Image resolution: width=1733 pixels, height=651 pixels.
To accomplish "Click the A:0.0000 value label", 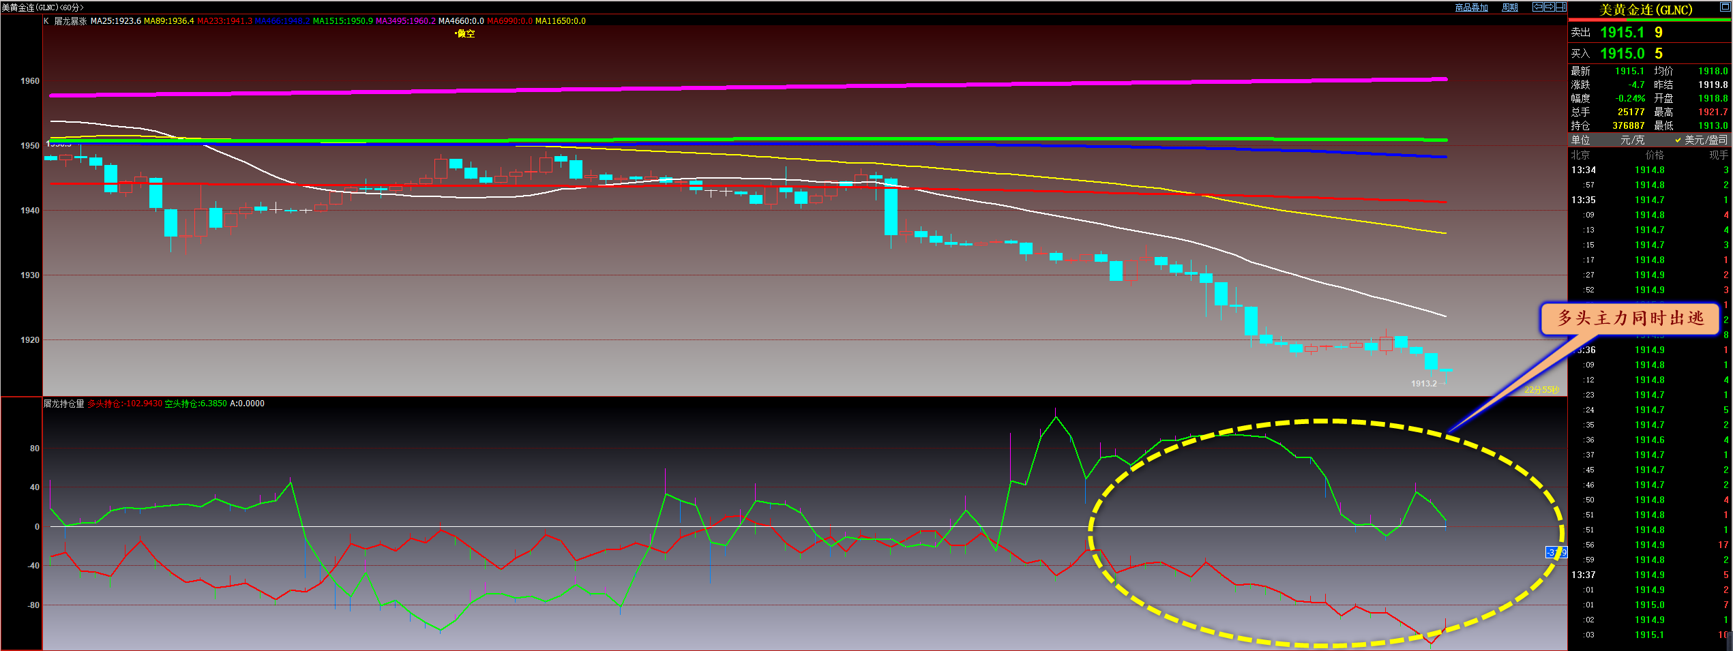I will (x=247, y=404).
